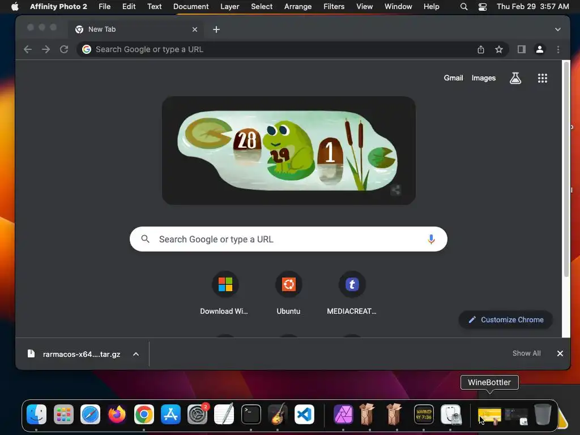Launch Firefox from the Dock
580x435 pixels.
click(117, 414)
